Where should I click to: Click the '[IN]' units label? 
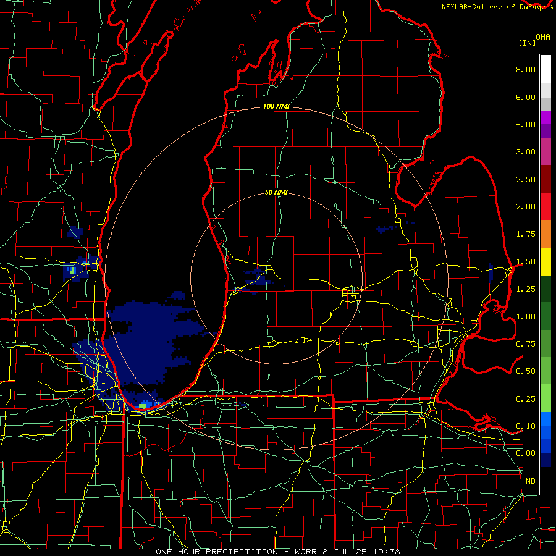528,43
